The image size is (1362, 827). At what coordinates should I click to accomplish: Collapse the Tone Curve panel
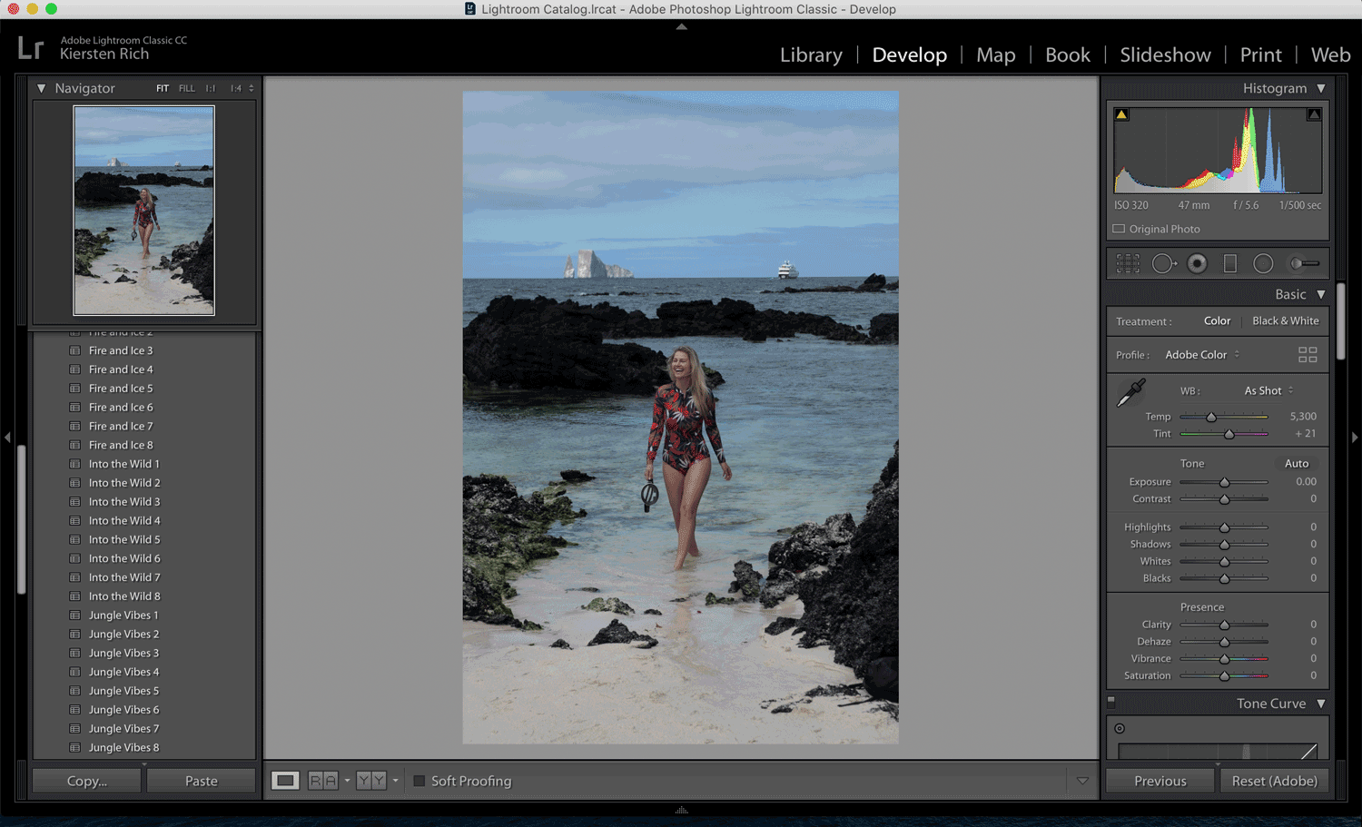(x=1321, y=704)
